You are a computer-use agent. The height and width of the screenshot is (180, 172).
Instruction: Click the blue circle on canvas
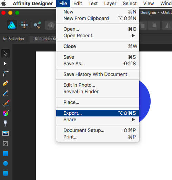pyautogui.click(x=145, y=101)
